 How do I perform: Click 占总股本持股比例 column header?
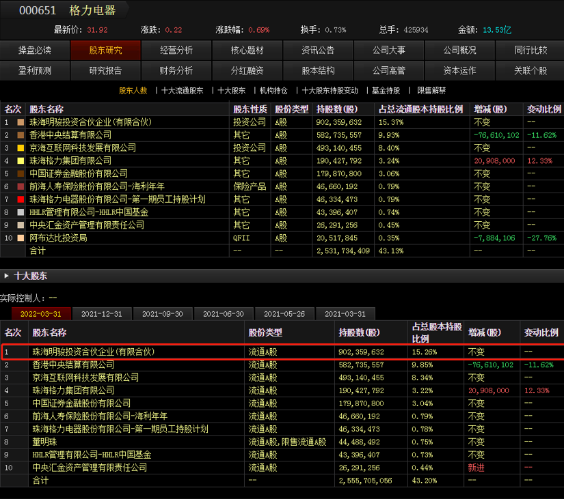click(437, 332)
